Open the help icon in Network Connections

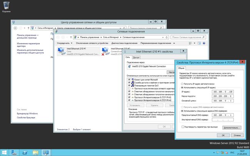coord(204,43)
